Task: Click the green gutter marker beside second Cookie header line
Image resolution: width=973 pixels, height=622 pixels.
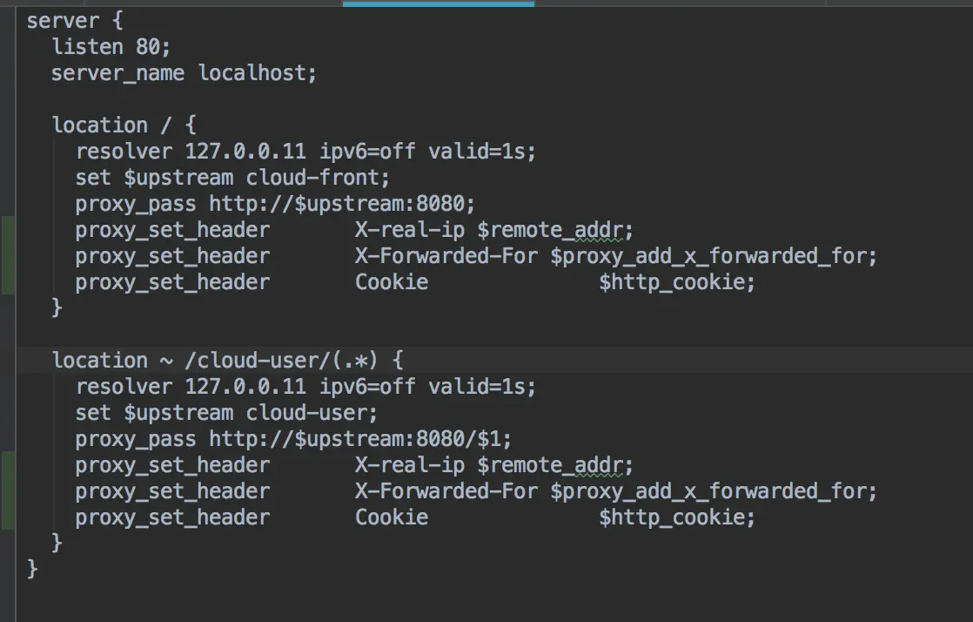Action: tap(8, 517)
